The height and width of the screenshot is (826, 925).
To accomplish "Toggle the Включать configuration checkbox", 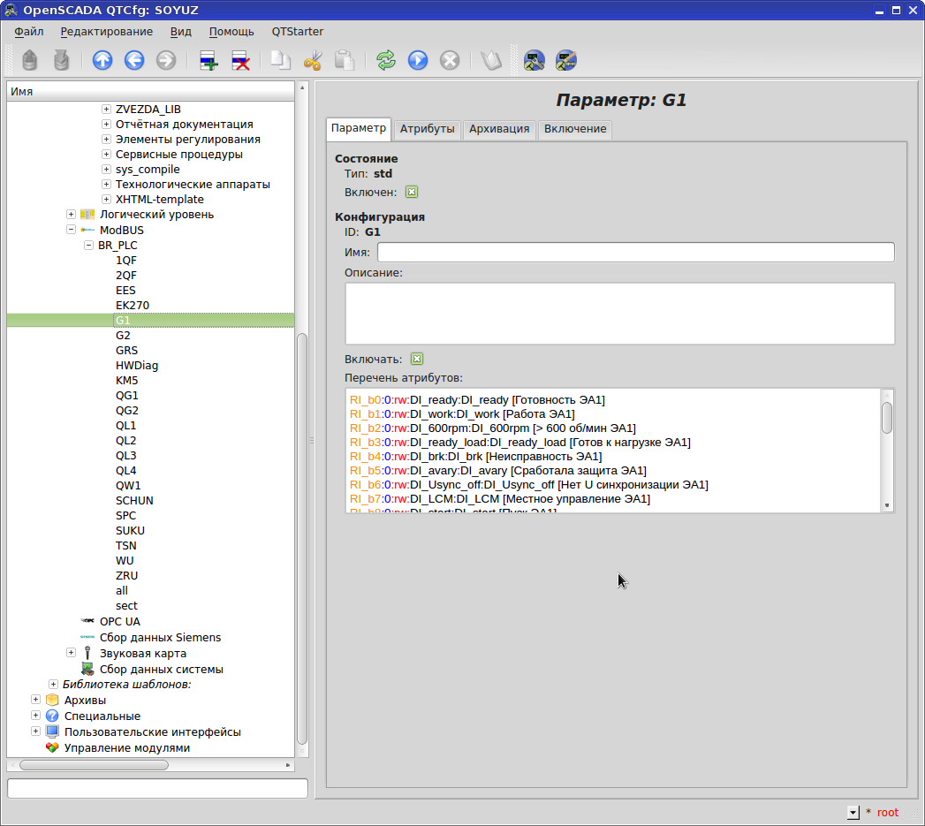I will [x=416, y=359].
